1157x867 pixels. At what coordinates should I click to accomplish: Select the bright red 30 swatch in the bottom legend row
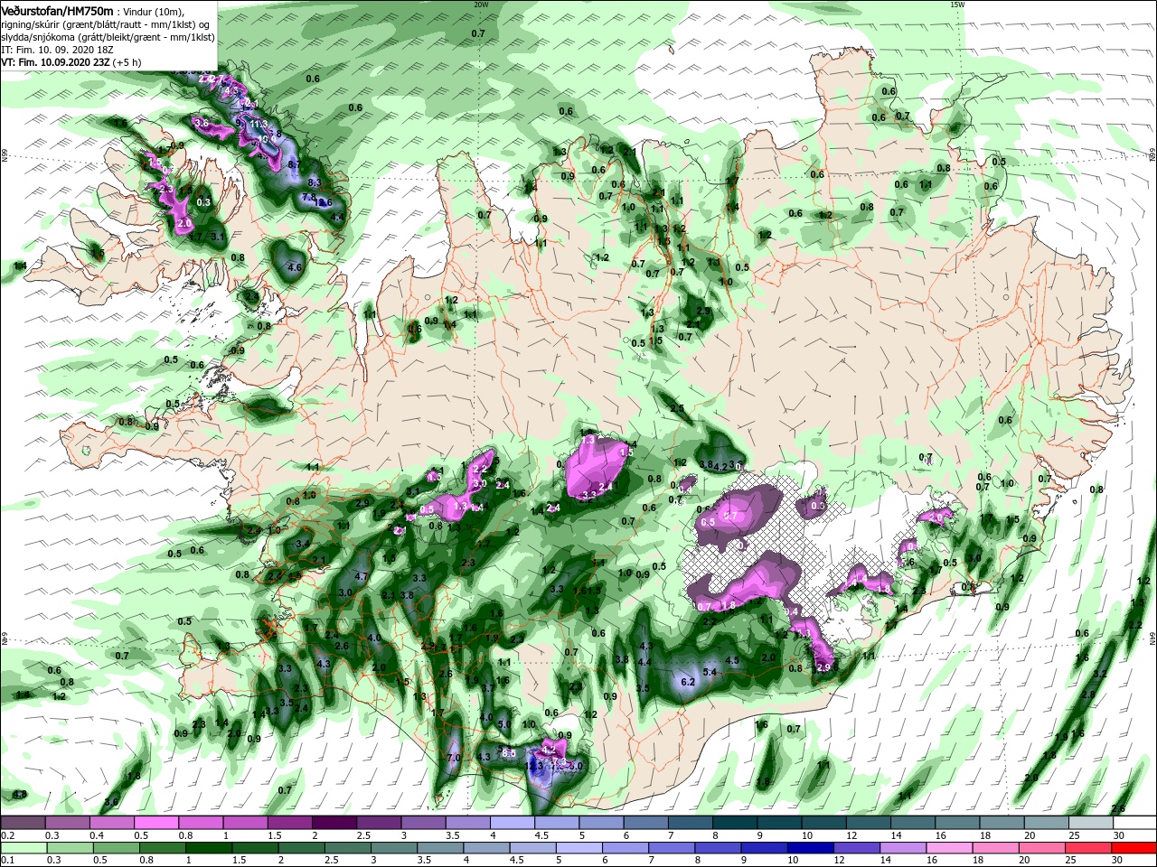click(x=1134, y=848)
